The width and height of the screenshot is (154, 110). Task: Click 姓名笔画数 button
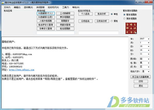[x=65, y=29]
